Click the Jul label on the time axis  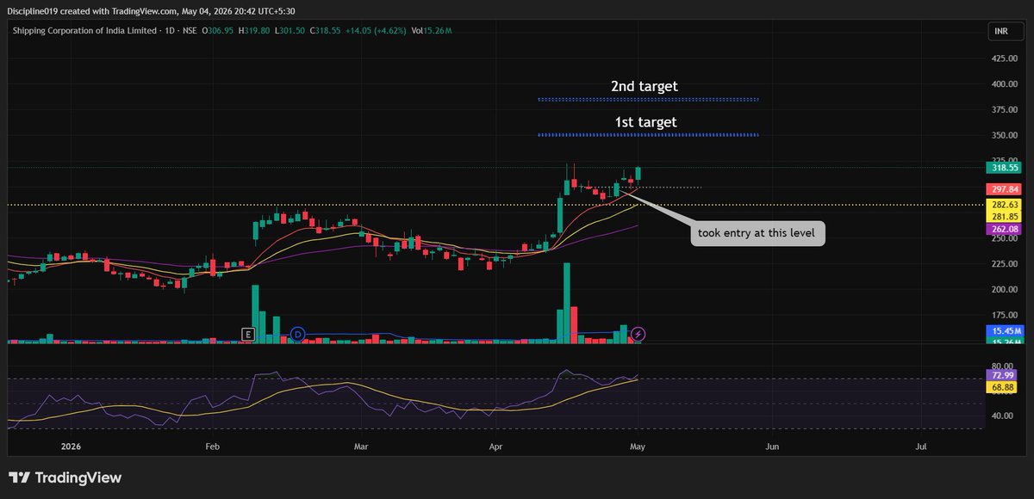click(x=921, y=447)
